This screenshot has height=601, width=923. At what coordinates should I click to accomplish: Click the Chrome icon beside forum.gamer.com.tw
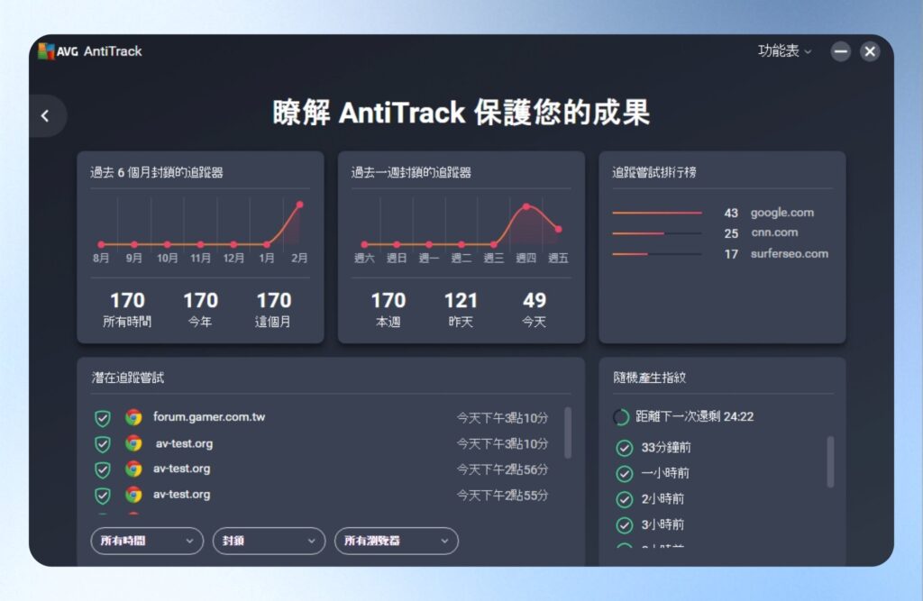[x=133, y=417]
